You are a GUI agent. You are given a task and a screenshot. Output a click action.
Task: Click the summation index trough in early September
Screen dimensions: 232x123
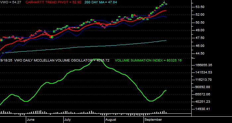(x=151, y=101)
